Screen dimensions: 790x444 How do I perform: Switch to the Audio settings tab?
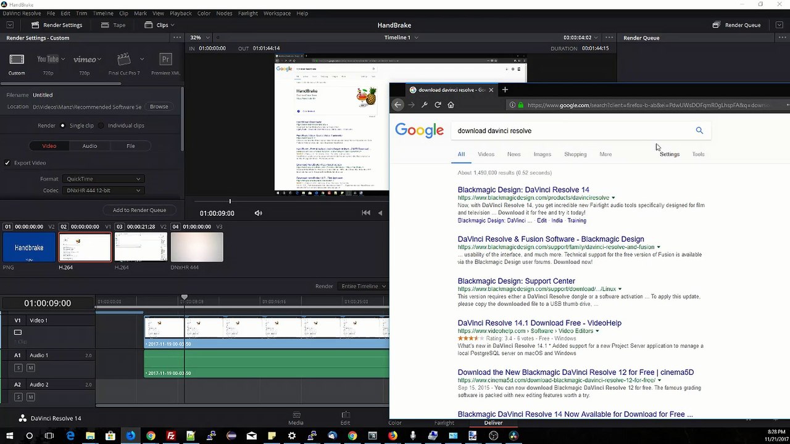click(x=89, y=146)
